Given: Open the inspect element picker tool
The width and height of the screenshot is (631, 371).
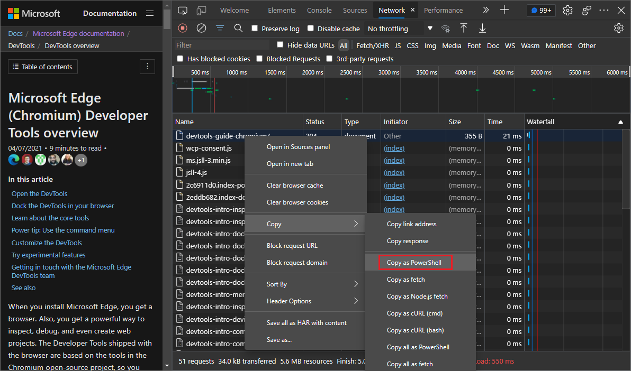Looking at the screenshot, I should tap(183, 10).
